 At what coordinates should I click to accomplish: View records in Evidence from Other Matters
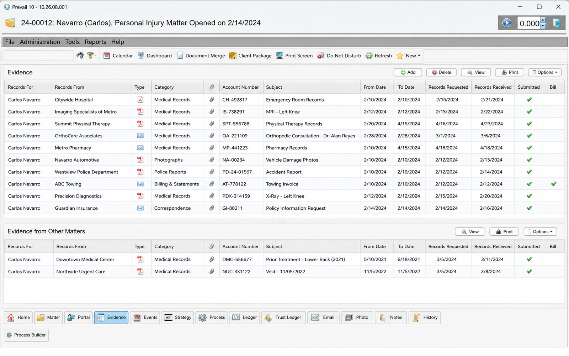click(470, 232)
